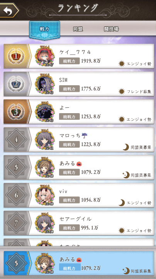Open player viv's ranking entry
156x279 pixels.
(x=79, y=195)
